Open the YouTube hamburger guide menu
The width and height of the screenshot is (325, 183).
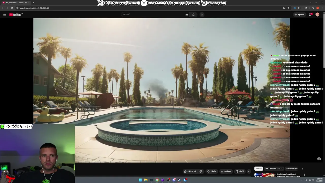click(5, 14)
